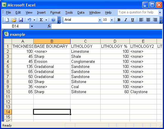Select the row 5 header

pyautogui.click(x=8, y=66)
